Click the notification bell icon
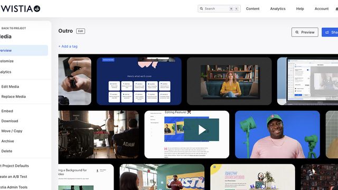 [x=336, y=9]
